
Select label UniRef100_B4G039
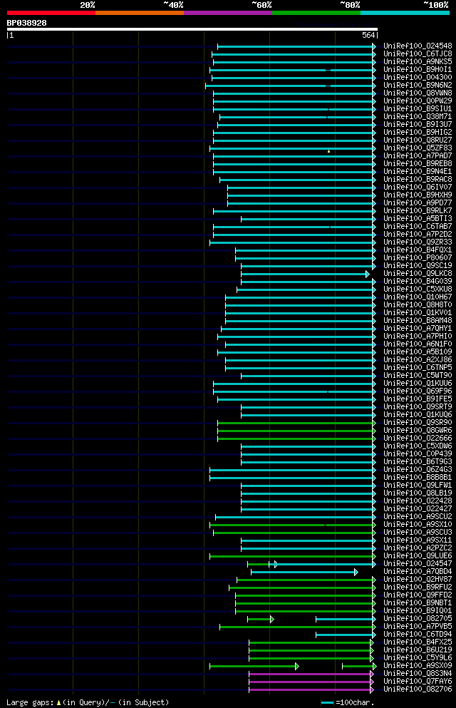[x=418, y=282]
